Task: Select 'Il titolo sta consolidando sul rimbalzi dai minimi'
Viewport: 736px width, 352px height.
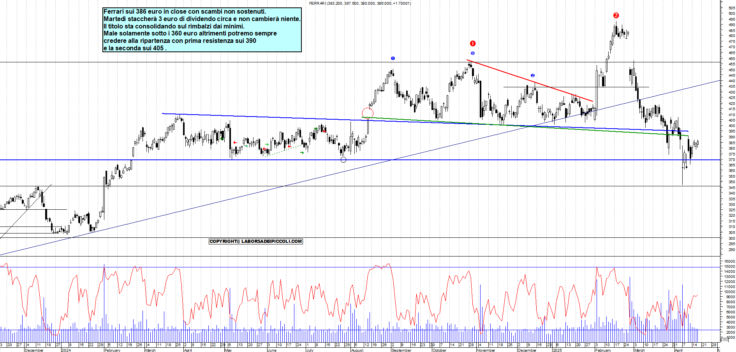Action: click(x=174, y=26)
